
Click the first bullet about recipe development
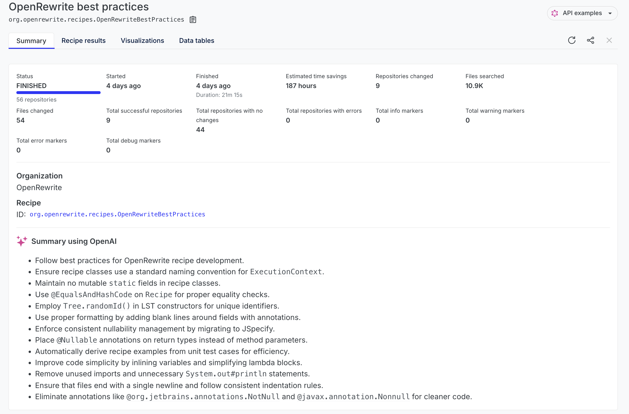(x=140, y=260)
